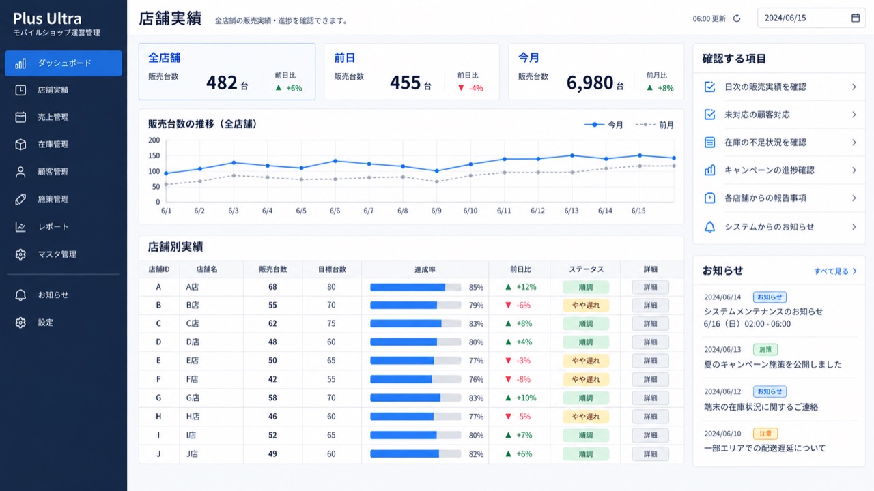874x491 pixels.
Task: Select the 全店舗 summary card
Action: tap(227, 72)
